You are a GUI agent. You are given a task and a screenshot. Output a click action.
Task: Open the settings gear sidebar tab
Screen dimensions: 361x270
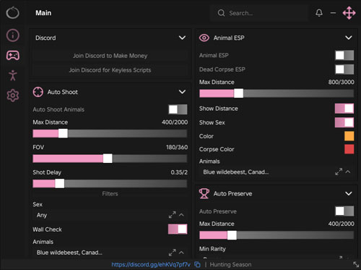pyautogui.click(x=13, y=96)
